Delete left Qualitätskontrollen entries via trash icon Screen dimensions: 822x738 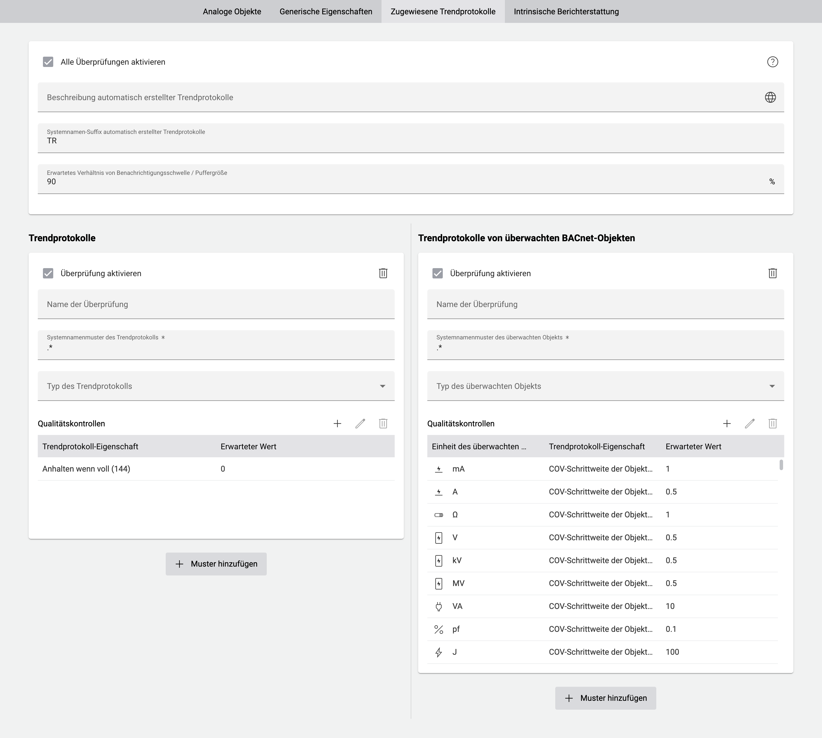(383, 423)
